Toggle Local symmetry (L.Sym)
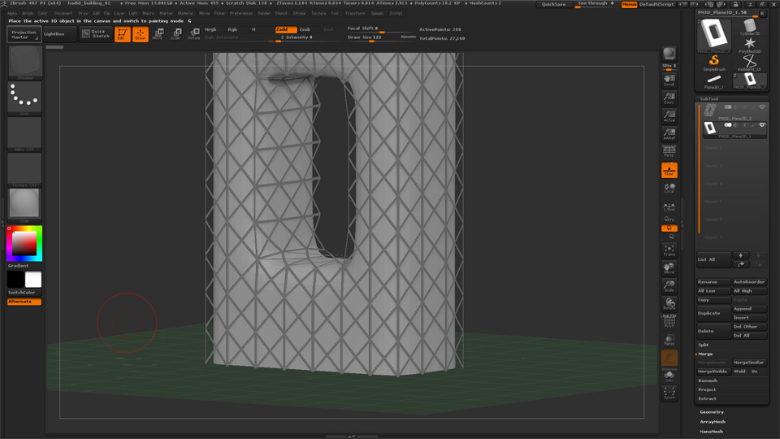Image resolution: width=780 pixels, height=439 pixels. coord(669,207)
